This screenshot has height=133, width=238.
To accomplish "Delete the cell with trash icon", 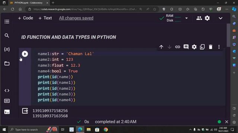I will tap(210, 47).
